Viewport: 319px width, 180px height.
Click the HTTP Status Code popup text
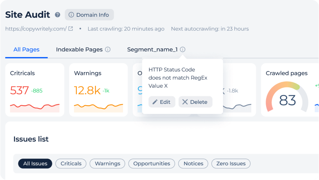pyautogui.click(x=178, y=78)
